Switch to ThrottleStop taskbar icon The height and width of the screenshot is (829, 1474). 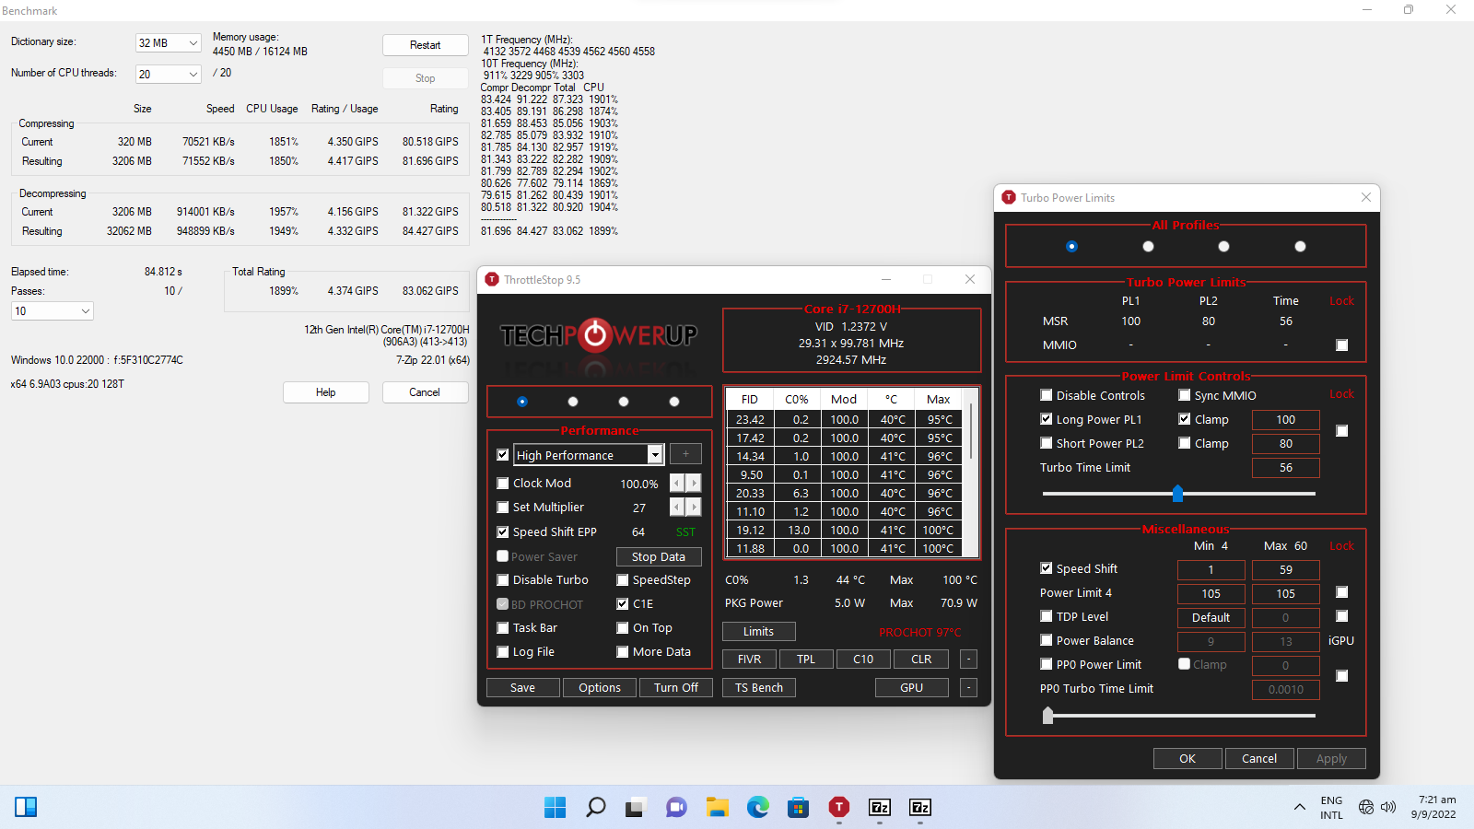coord(839,808)
